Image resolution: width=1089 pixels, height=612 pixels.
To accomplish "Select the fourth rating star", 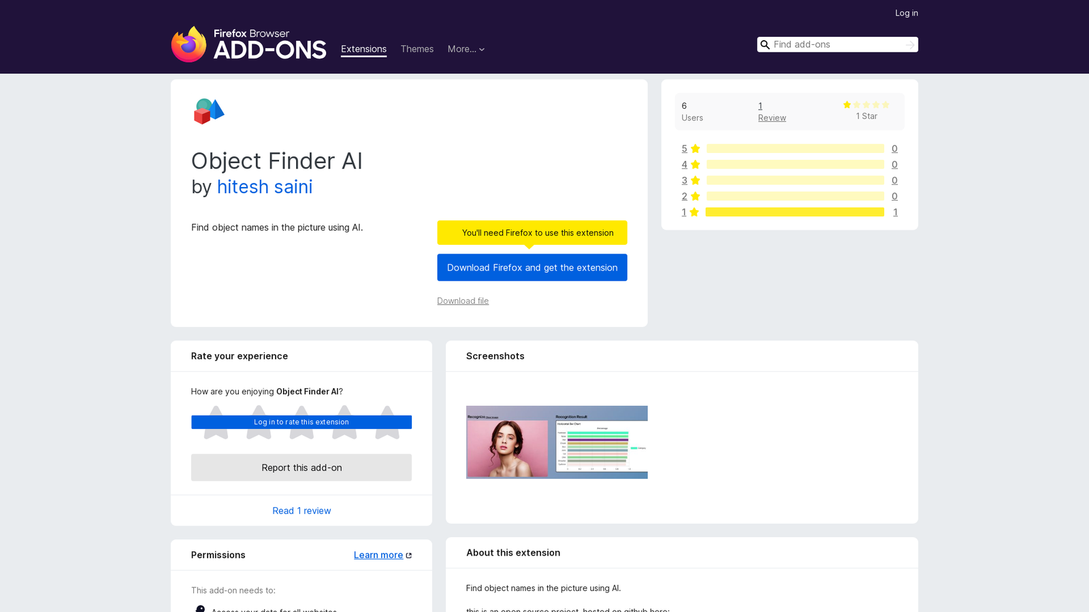I will [344, 422].
